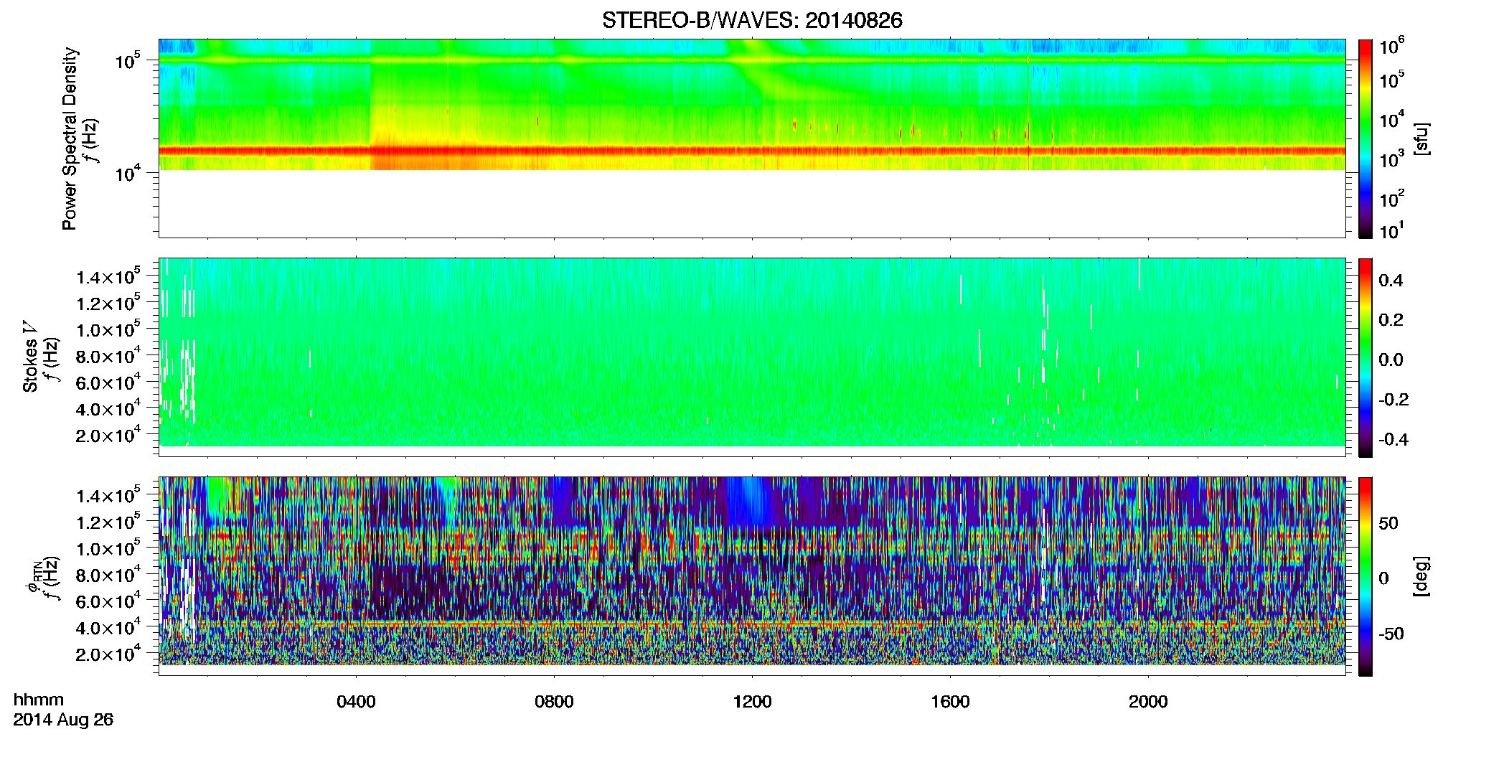Click the red emission band in top spectrogram
This screenshot has height=775, width=1504.
pos(752,151)
